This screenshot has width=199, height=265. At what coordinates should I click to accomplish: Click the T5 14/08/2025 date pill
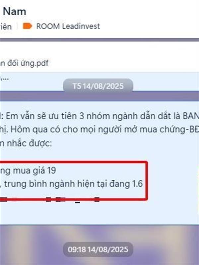pos(98,86)
